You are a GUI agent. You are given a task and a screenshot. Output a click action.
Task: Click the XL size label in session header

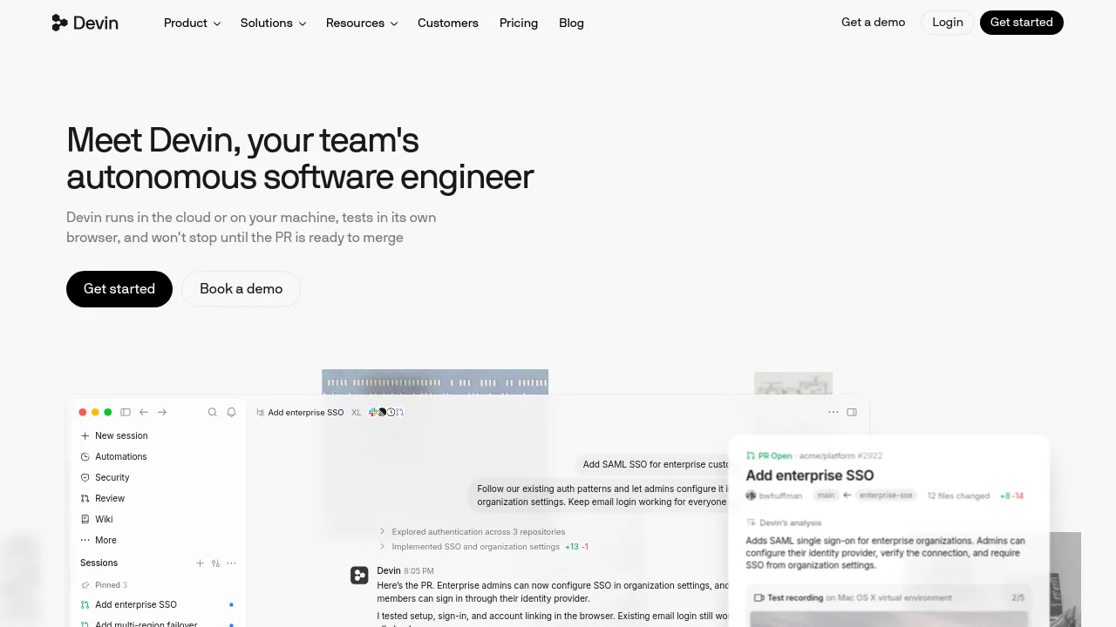point(357,413)
